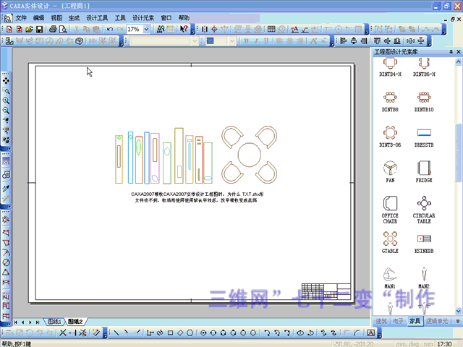Image resolution: width=463 pixels, height=347 pixels.
Task: Click the Print preview icon
Action: [63, 29]
